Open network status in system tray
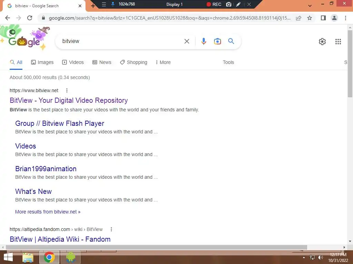The width and height of the screenshot is (353, 264). pyautogui.click(x=312, y=257)
